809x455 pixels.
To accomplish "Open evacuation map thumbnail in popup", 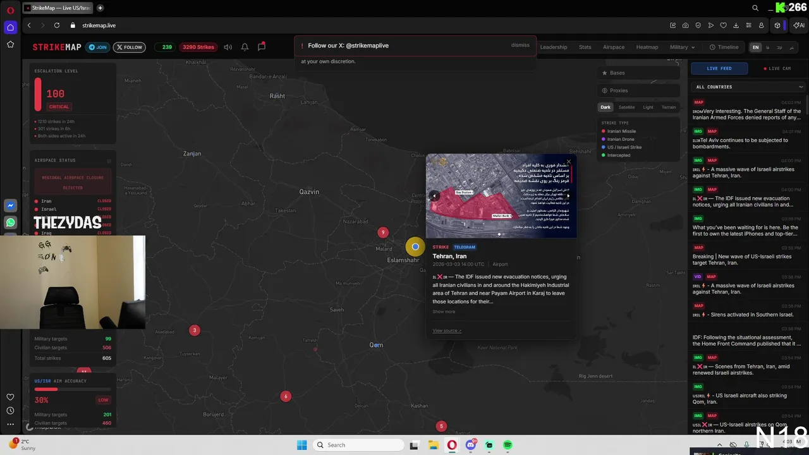I will tap(501, 196).
